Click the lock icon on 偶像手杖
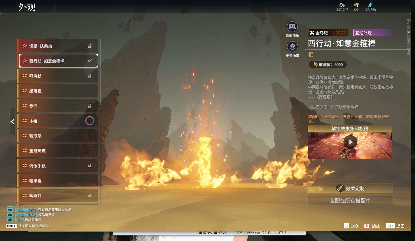Image resolution: width=415 pixels, height=241 pixels. pyautogui.click(x=90, y=166)
